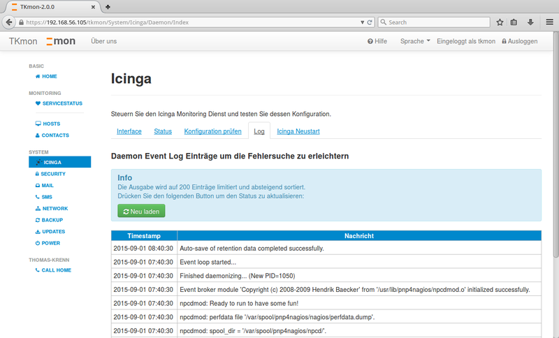Open Security in sidebar
Viewport: 559px width, 338px height.
50,174
